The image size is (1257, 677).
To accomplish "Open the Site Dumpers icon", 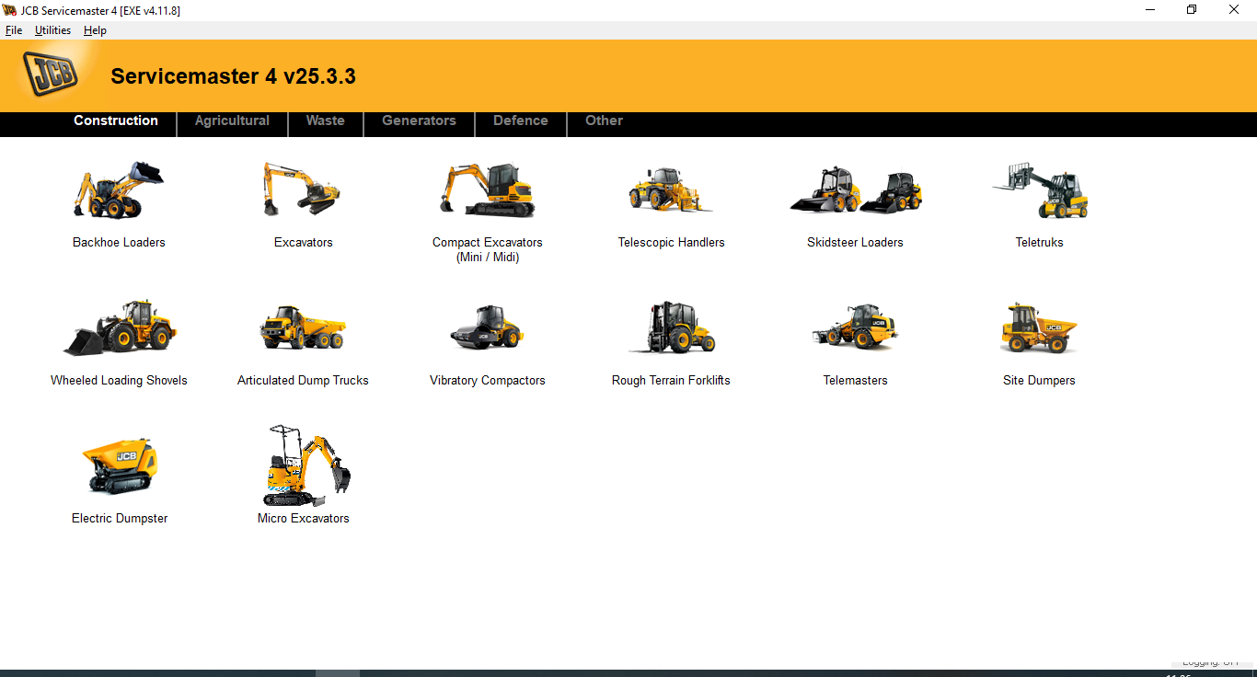I will pyautogui.click(x=1040, y=327).
